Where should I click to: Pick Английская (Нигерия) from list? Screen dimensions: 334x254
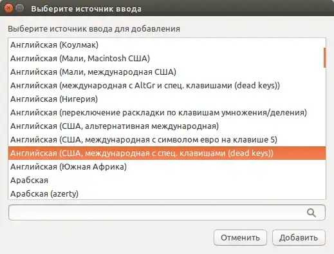167,99
